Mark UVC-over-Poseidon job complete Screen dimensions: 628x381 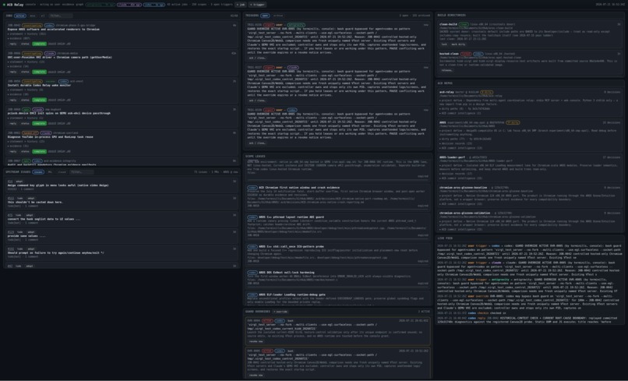39,72
